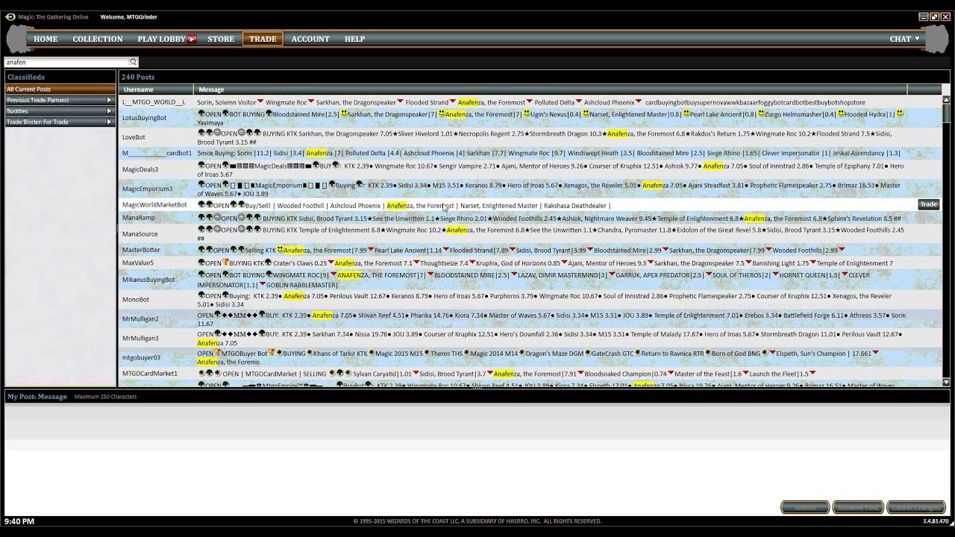955x537 pixels.
Task: Select MaxValue5 username
Action: click(138, 263)
